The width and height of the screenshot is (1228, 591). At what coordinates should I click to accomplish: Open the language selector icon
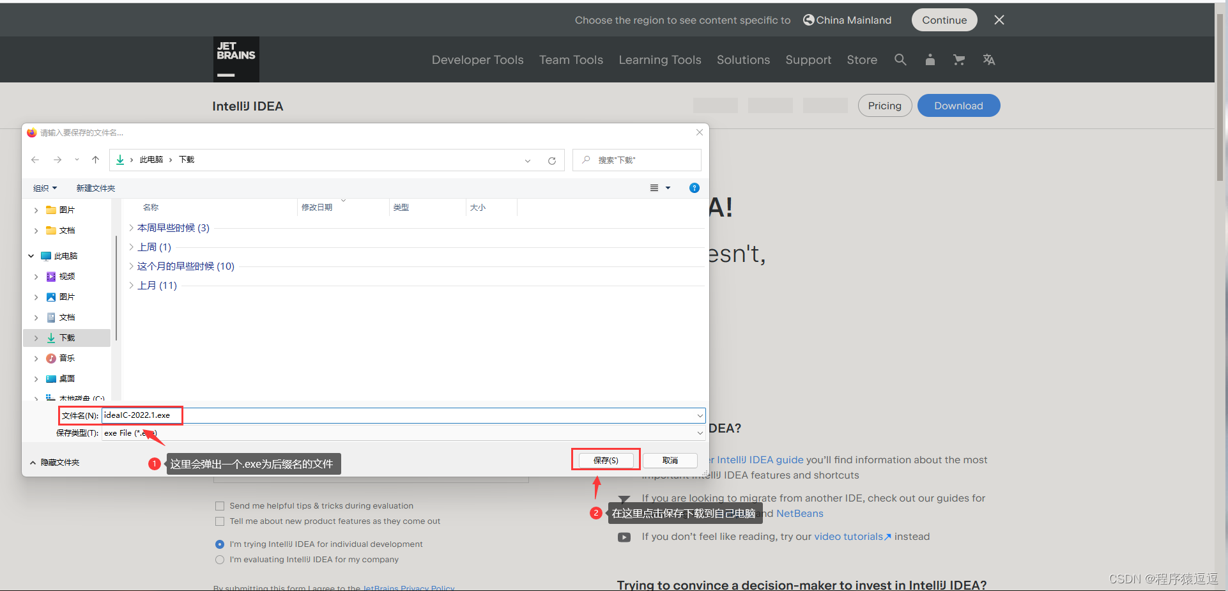tap(989, 59)
